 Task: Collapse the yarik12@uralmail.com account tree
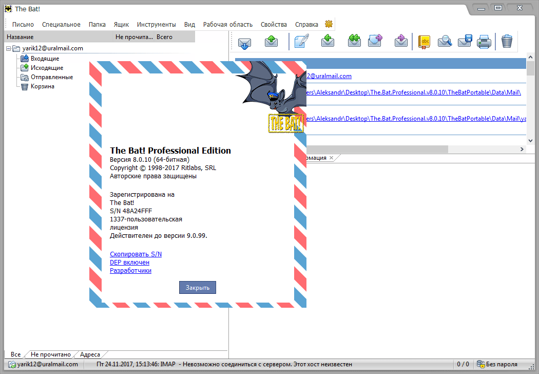click(9, 48)
